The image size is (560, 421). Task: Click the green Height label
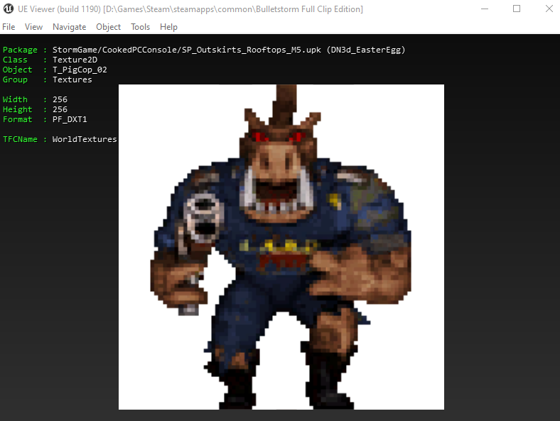point(18,109)
